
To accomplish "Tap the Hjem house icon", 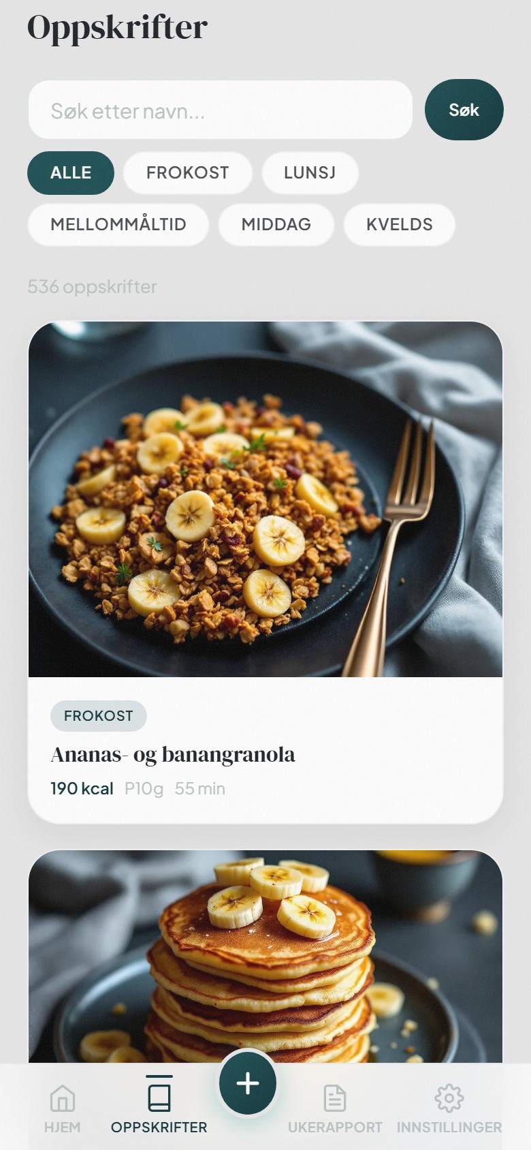I will [x=62, y=1098].
